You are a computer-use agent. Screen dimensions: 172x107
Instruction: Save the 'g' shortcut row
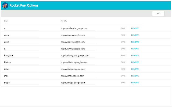click(x=123, y=49)
